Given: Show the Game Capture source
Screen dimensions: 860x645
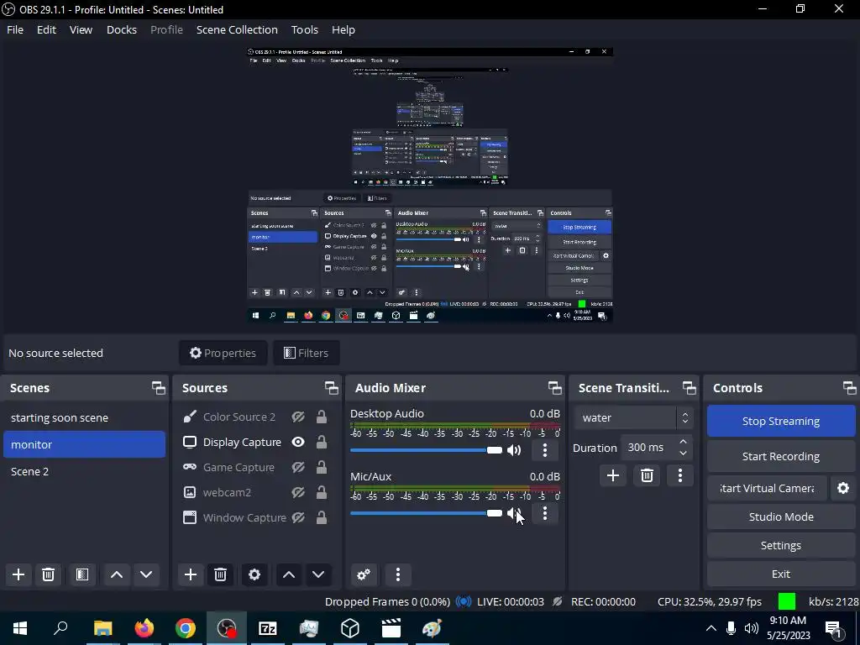Looking at the screenshot, I should (x=298, y=467).
